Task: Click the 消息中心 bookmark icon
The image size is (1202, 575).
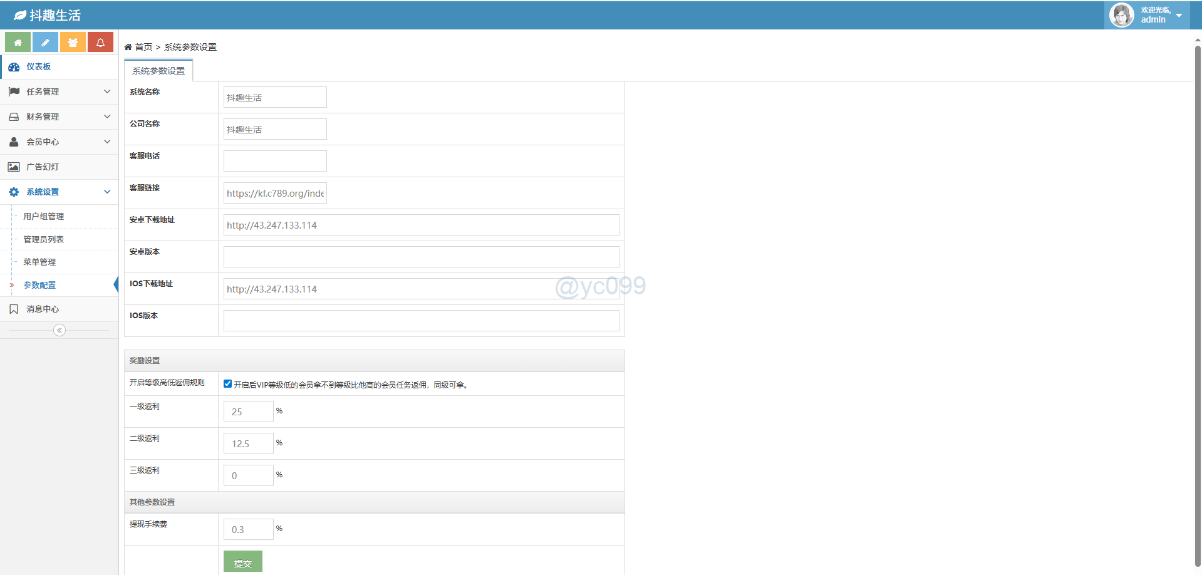Action: point(14,309)
